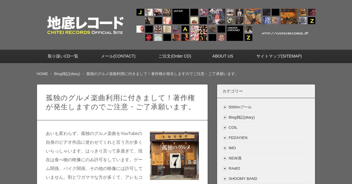Click the header album collage banner

pyautogui.click(x=226, y=25)
